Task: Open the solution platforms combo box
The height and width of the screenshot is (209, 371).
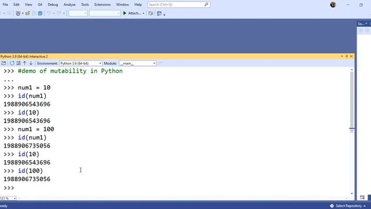Action: pos(104,13)
